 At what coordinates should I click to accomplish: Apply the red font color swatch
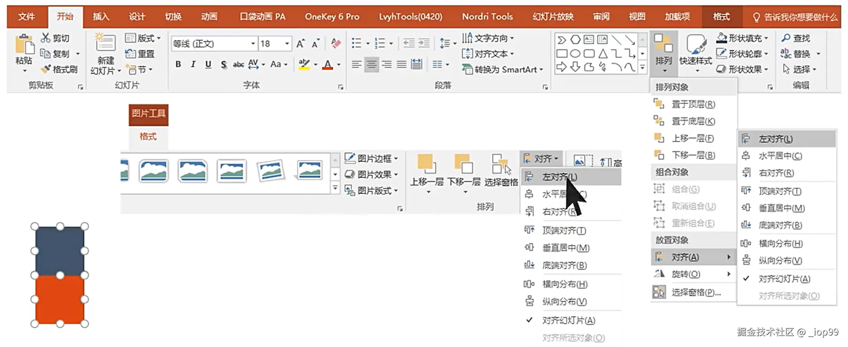pos(327,64)
